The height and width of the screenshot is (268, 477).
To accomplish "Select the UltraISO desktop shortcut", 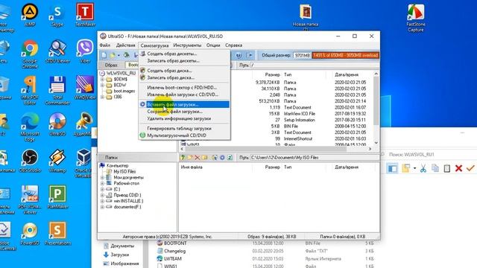I will [x=57, y=124].
